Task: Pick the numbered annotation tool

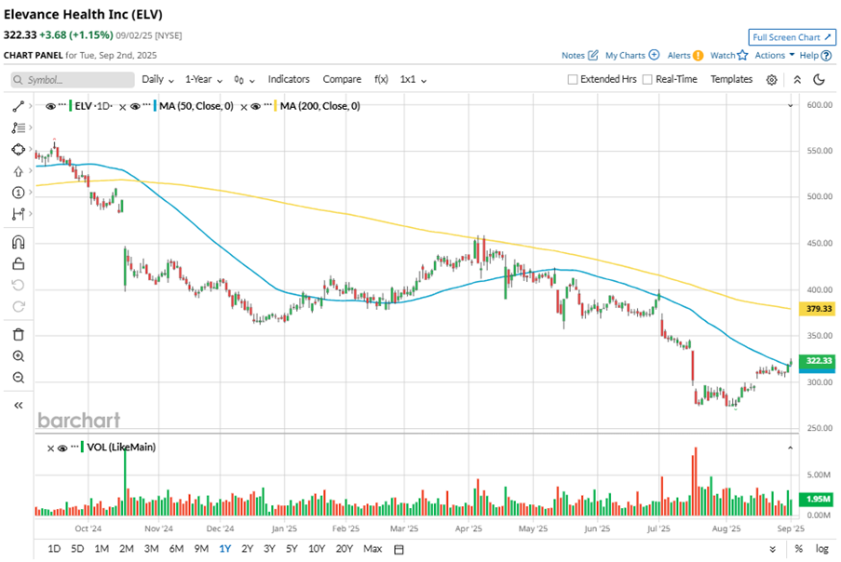Action: 19,193
